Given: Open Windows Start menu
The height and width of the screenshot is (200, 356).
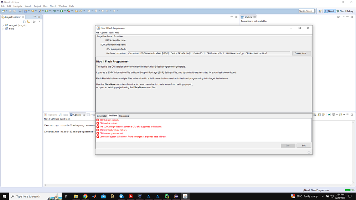Looking at the screenshot, I should (4, 196).
